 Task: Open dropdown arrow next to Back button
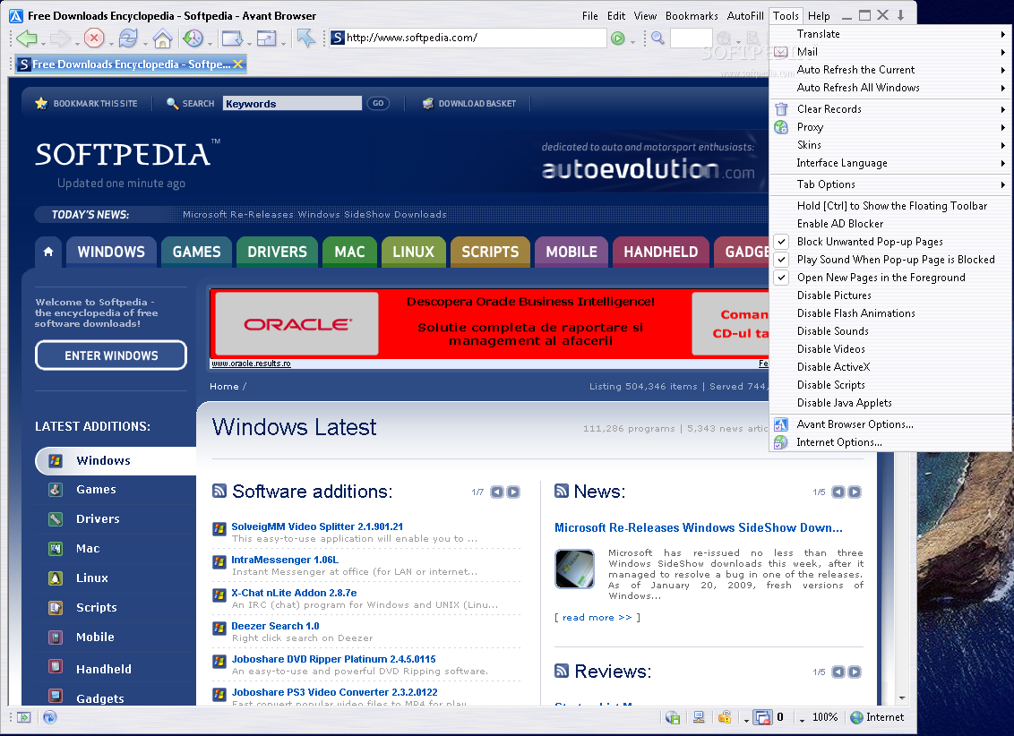43,43
